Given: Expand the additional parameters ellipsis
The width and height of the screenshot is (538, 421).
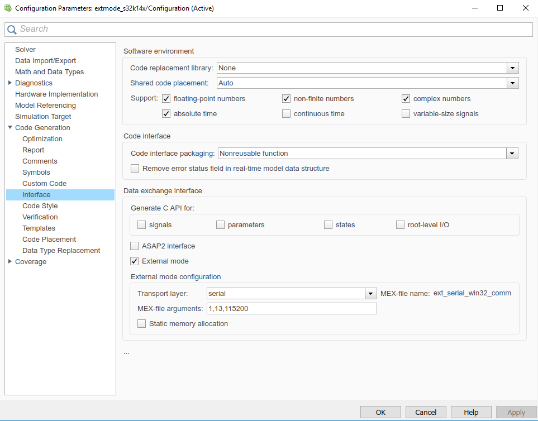Looking at the screenshot, I should pos(126,353).
